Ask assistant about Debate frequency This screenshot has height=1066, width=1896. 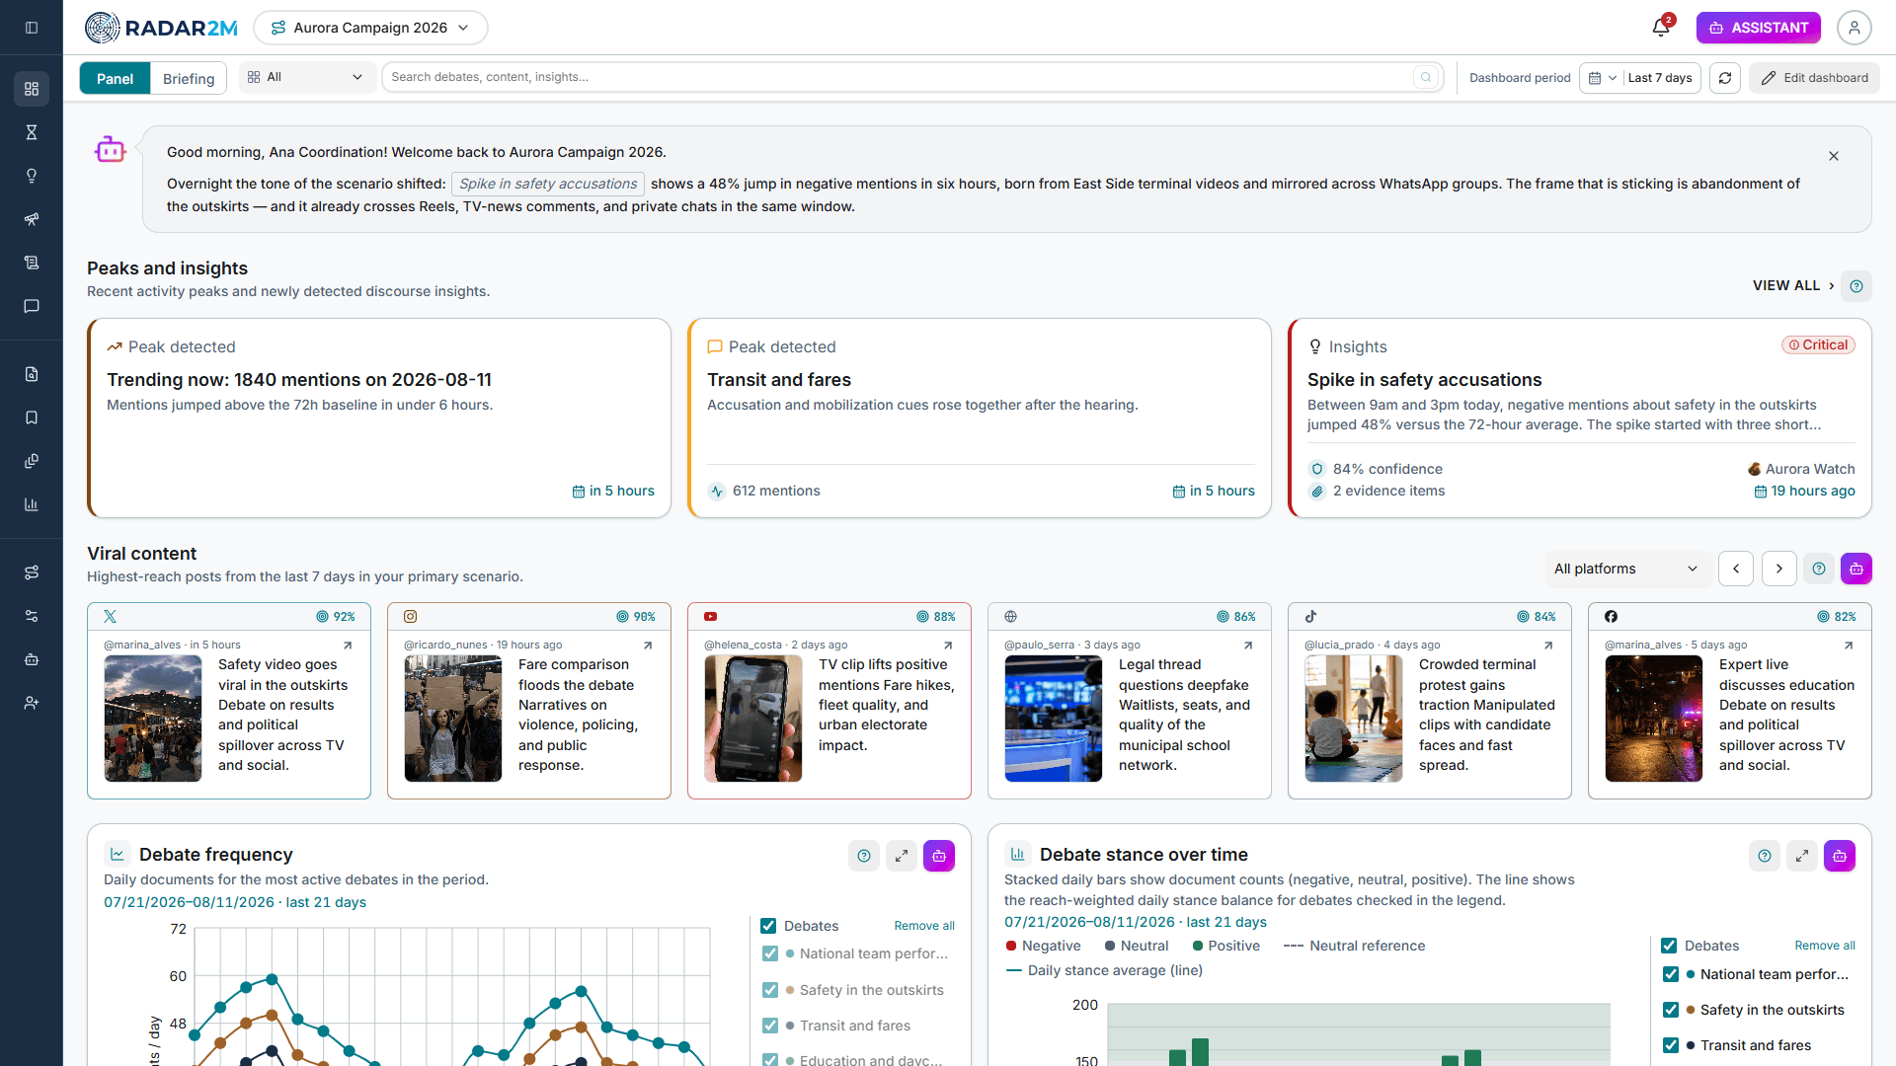pyautogui.click(x=939, y=856)
